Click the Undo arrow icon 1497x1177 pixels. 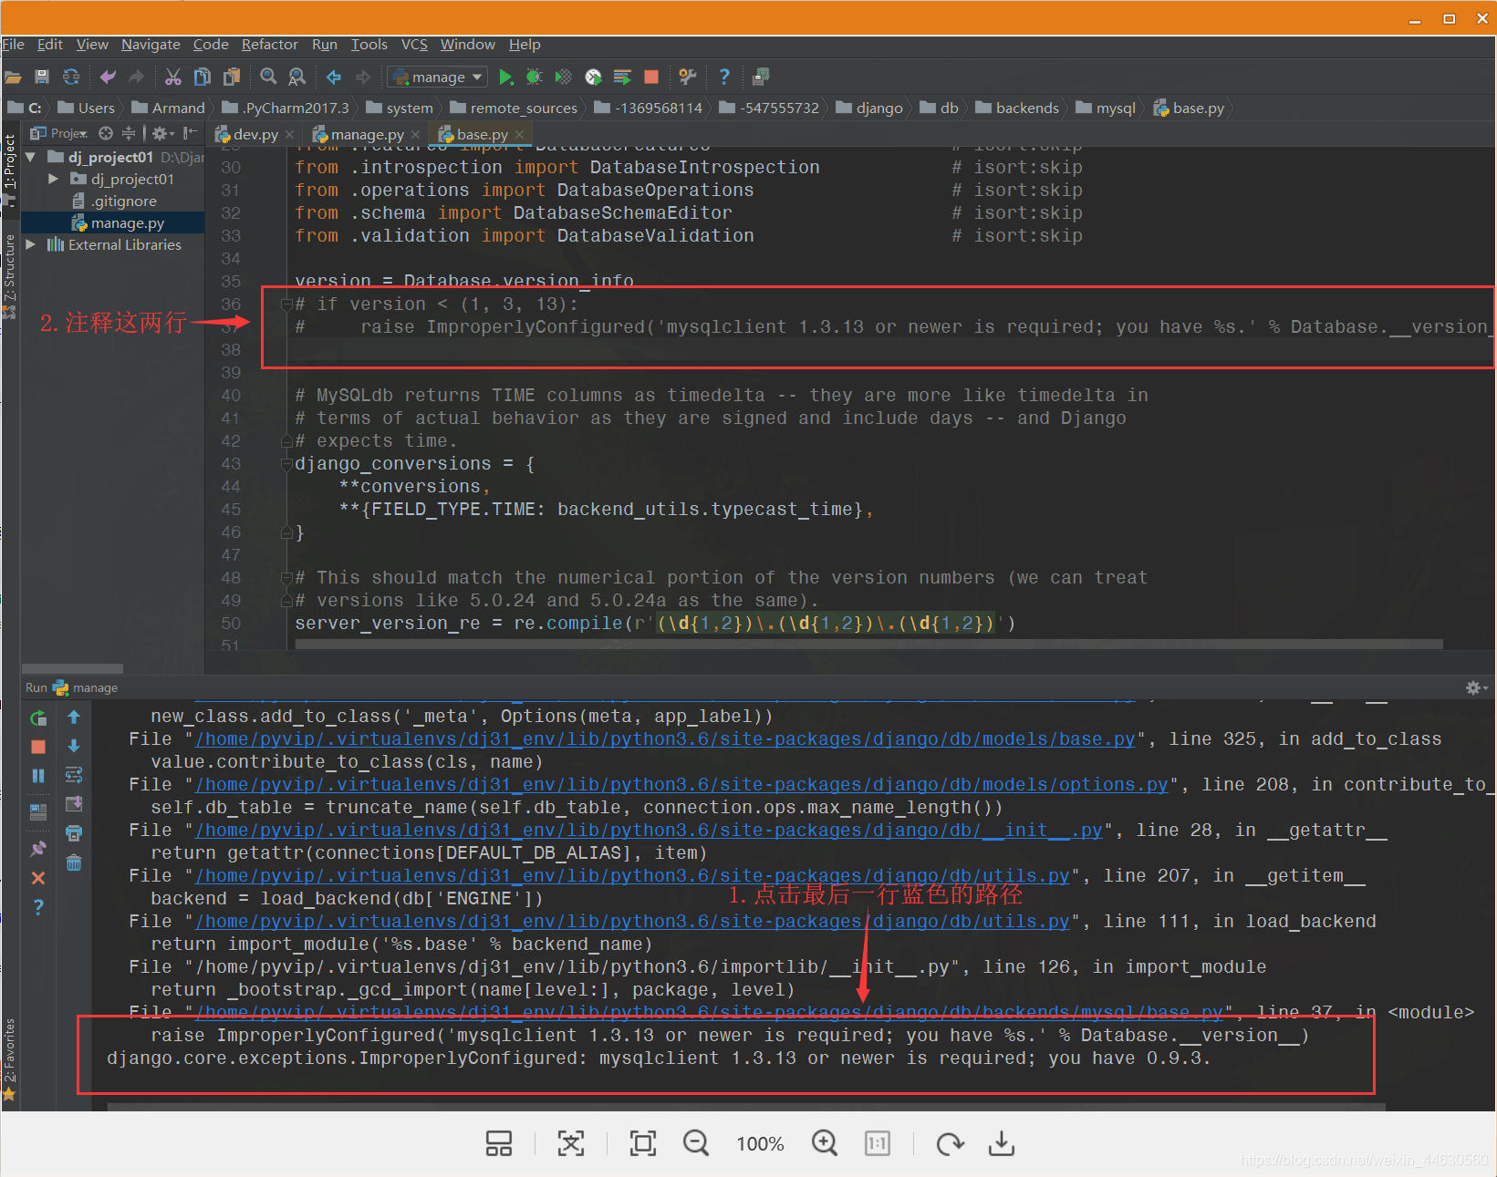point(108,77)
